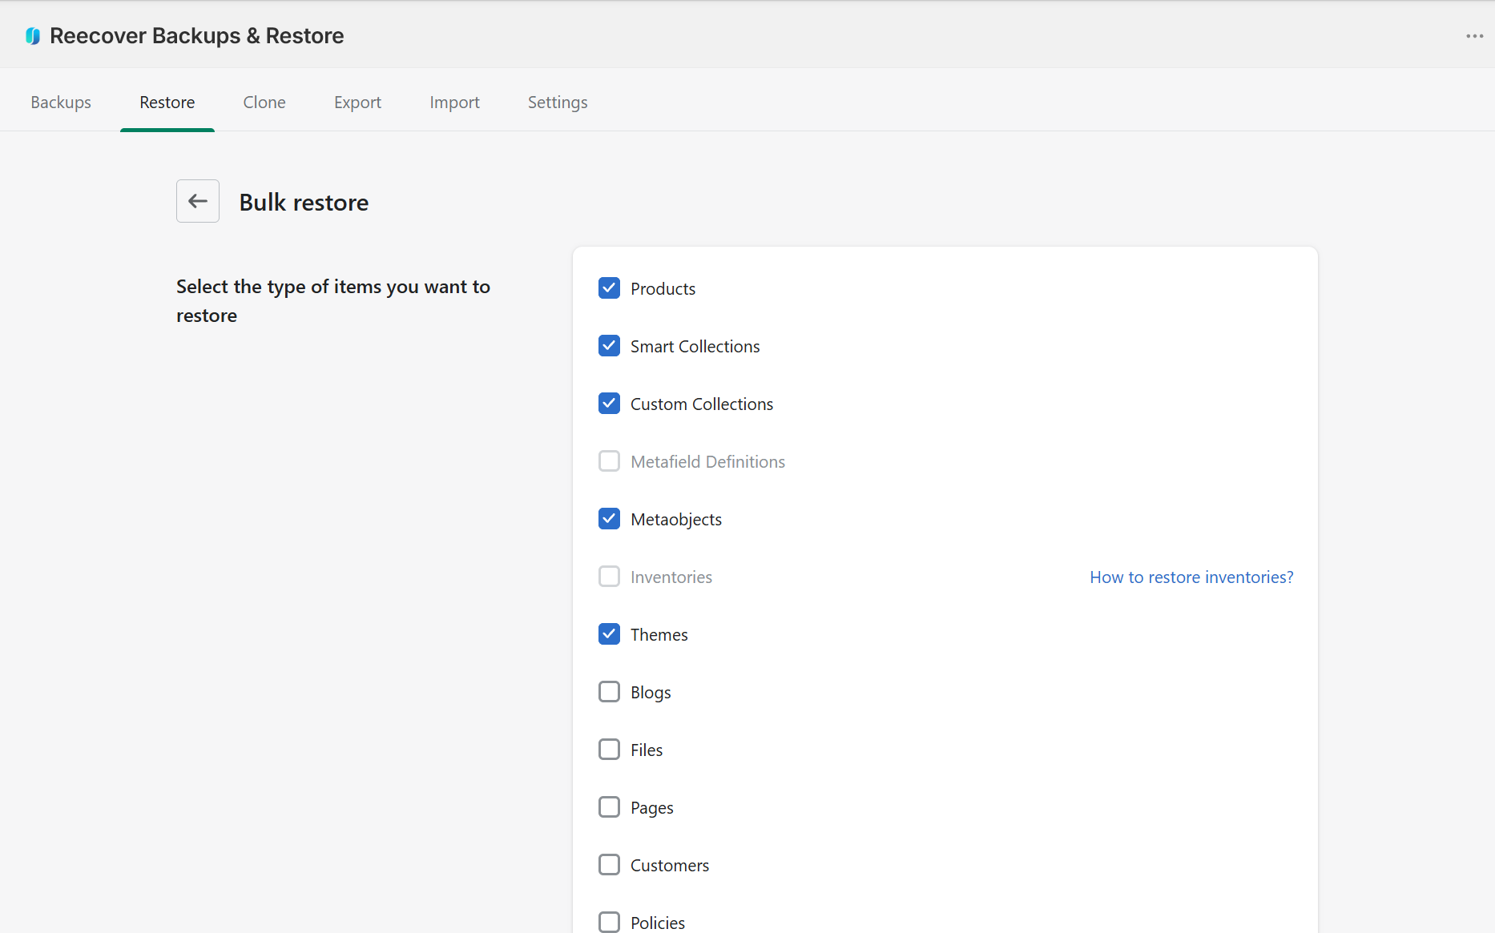This screenshot has width=1495, height=933.
Task: Select the Pages checkbox
Action: click(x=609, y=807)
